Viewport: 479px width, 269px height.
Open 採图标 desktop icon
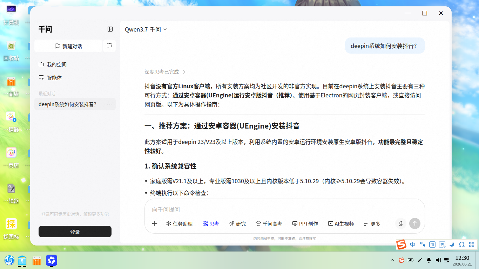point(11,229)
